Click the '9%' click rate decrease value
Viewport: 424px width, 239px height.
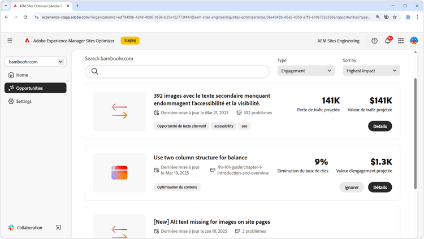point(321,162)
